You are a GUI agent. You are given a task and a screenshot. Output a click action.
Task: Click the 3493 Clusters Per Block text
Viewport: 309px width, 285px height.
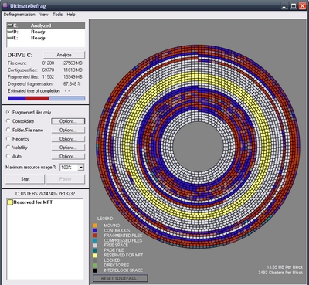click(x=280, y=273)
